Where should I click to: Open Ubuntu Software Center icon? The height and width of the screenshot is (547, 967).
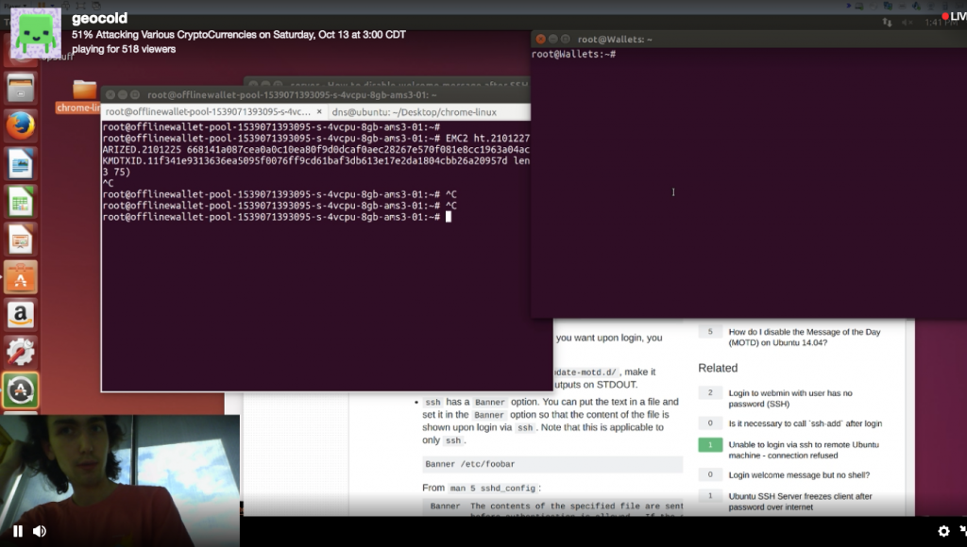pyautogui.click(x=21, y=277)
